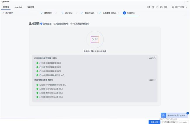Go to the 理解需求 step
Image resolution: width=190 pixels, height=124 pixels.
[46, 13]
